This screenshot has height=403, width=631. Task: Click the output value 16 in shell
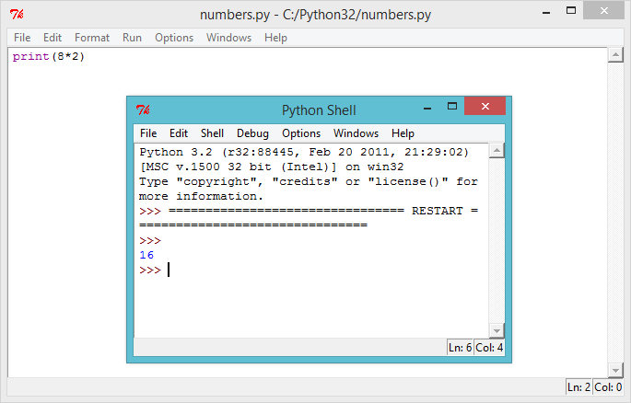click(146, 255)
